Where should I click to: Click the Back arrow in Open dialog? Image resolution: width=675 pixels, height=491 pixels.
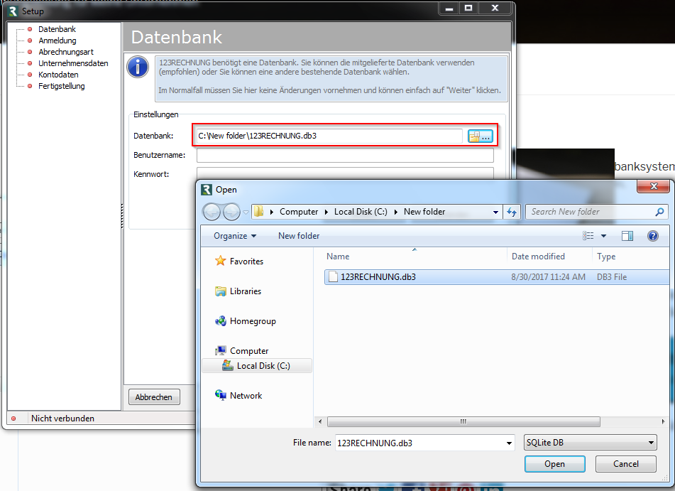(212, 212)
